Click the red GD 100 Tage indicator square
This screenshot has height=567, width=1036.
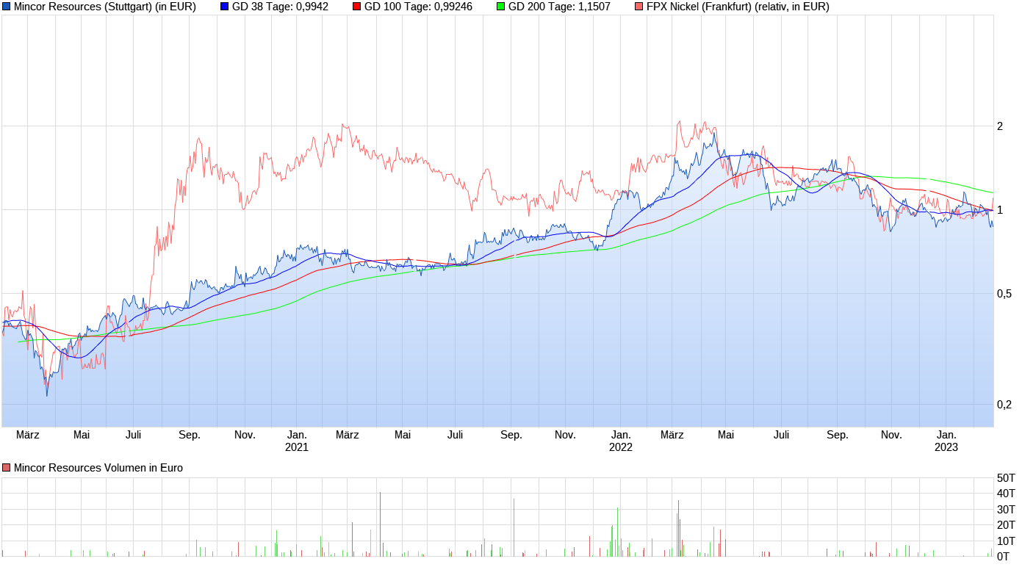[356, 7]
